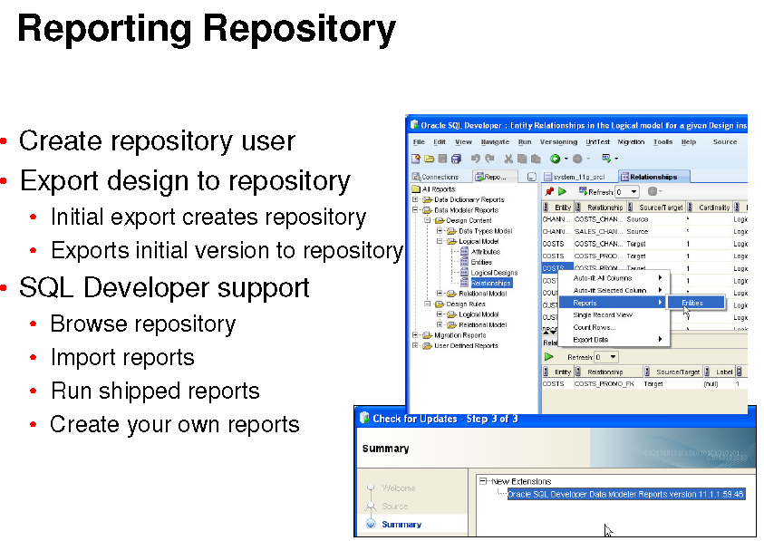Click the Save disk toolbar icon

[442, 159]
